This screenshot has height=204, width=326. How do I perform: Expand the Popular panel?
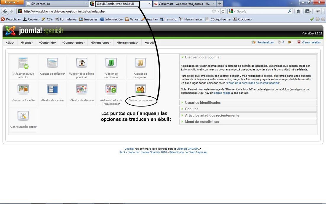tap(248, 109)
